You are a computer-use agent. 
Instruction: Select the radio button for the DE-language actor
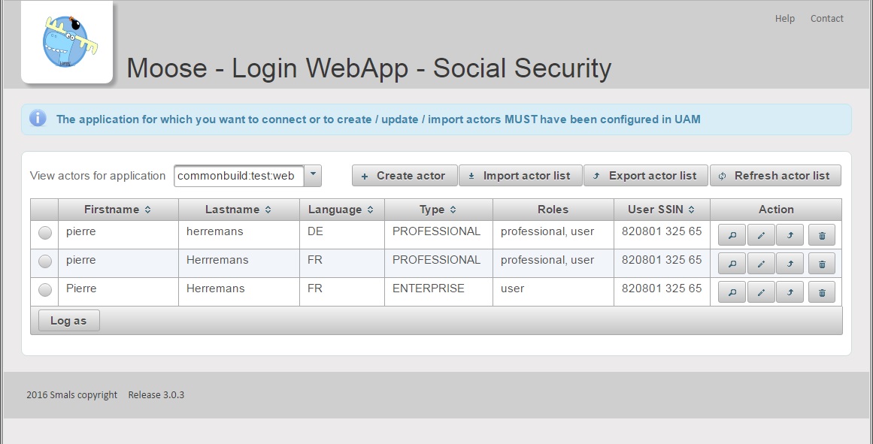tap(45, 233)
